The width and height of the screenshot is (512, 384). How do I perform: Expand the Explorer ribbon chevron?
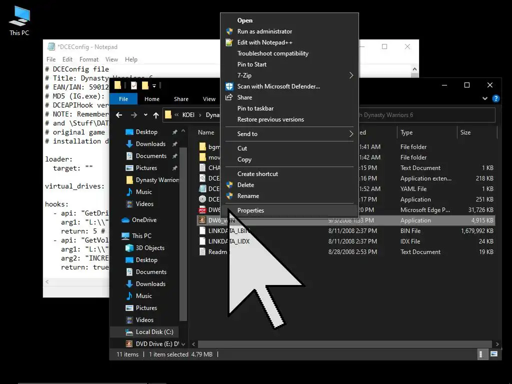point(485,98)
